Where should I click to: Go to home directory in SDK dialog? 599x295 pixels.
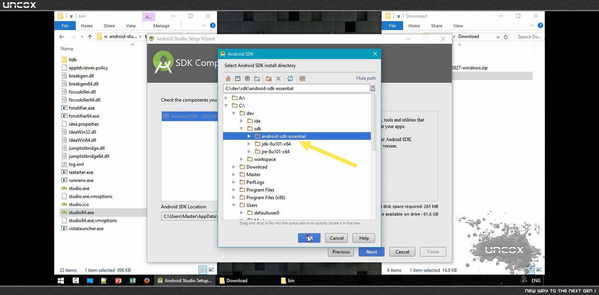(x=228, y=78)
